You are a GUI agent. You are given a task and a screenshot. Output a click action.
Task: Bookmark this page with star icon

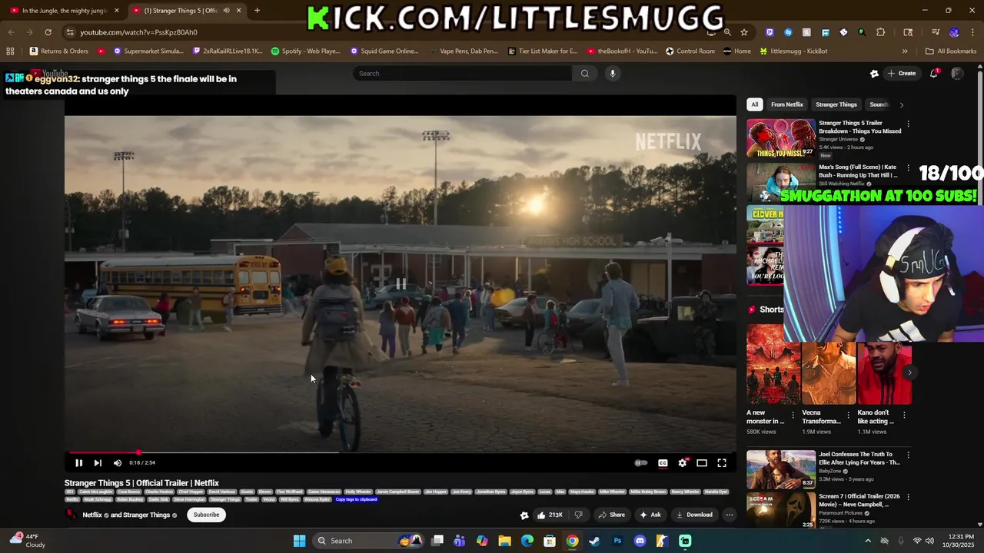[x=744, y=32]
